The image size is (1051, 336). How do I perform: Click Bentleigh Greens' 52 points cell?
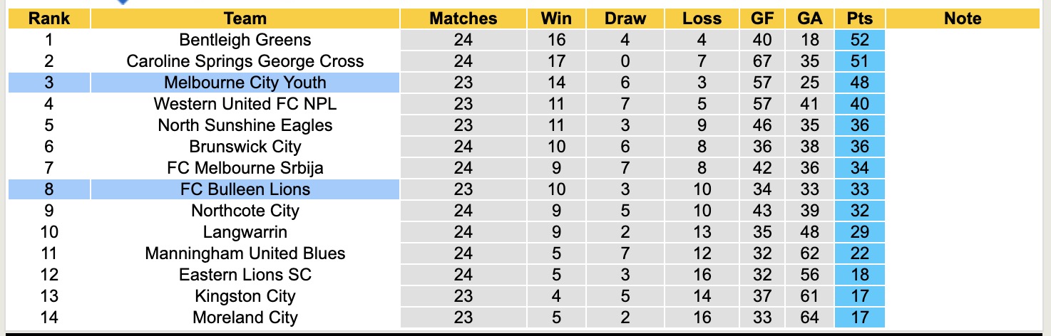point(860,40)
